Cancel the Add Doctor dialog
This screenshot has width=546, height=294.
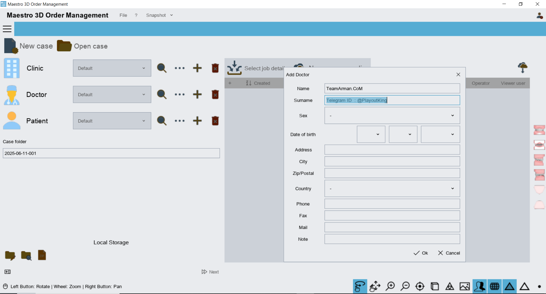[449, 253]
